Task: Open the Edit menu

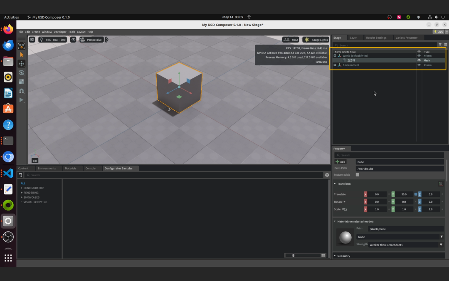Action: (27, 32)
